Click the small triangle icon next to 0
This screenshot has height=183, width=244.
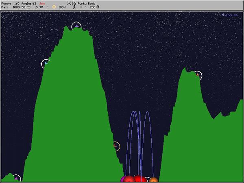click(x=85, y=7)
